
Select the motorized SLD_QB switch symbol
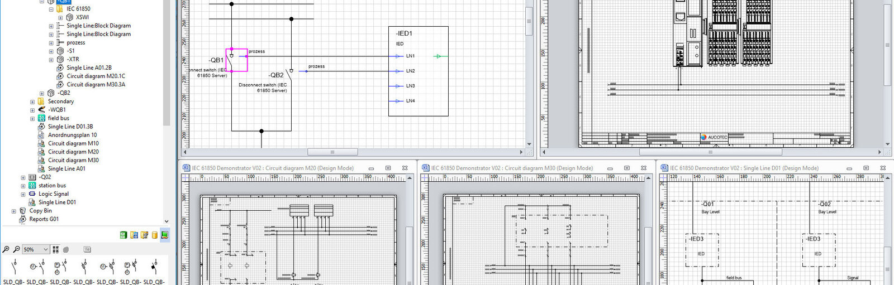click(37, 267)
